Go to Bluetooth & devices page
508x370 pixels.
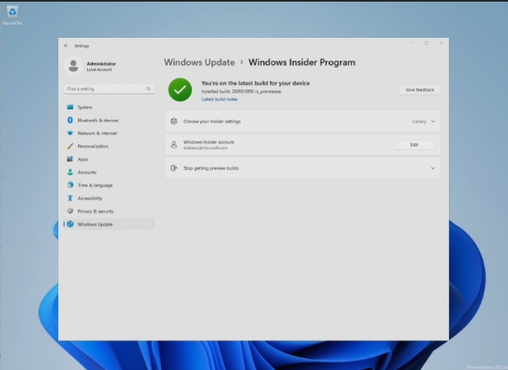(109, 120)
